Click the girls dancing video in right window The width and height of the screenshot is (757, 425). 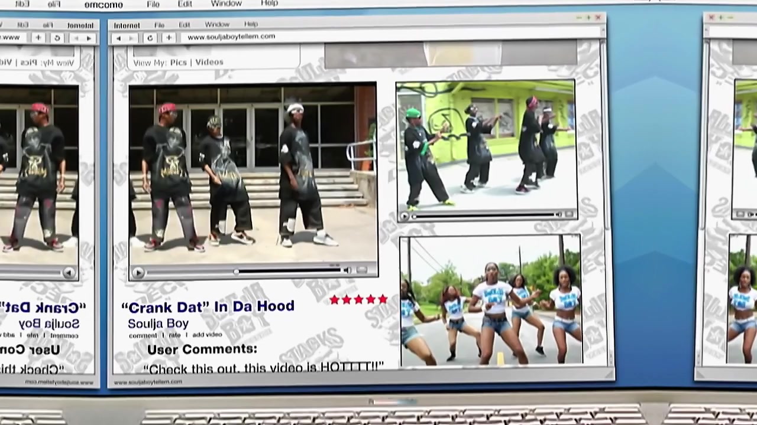[x=743, y=299]
